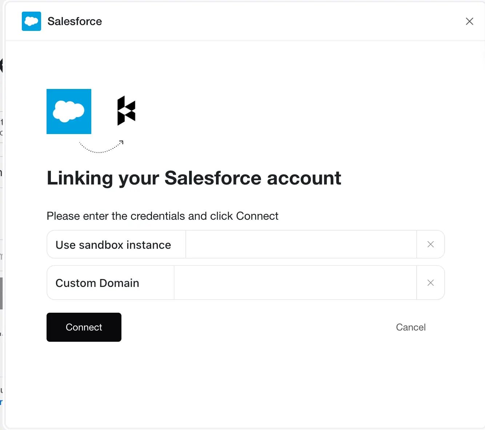Click the Salesforce title text in header
Image resolution: width=485 pixels, height=430 pixels.
(75, 21)
